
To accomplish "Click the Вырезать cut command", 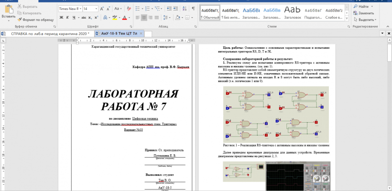I will [x=28, y=7].
